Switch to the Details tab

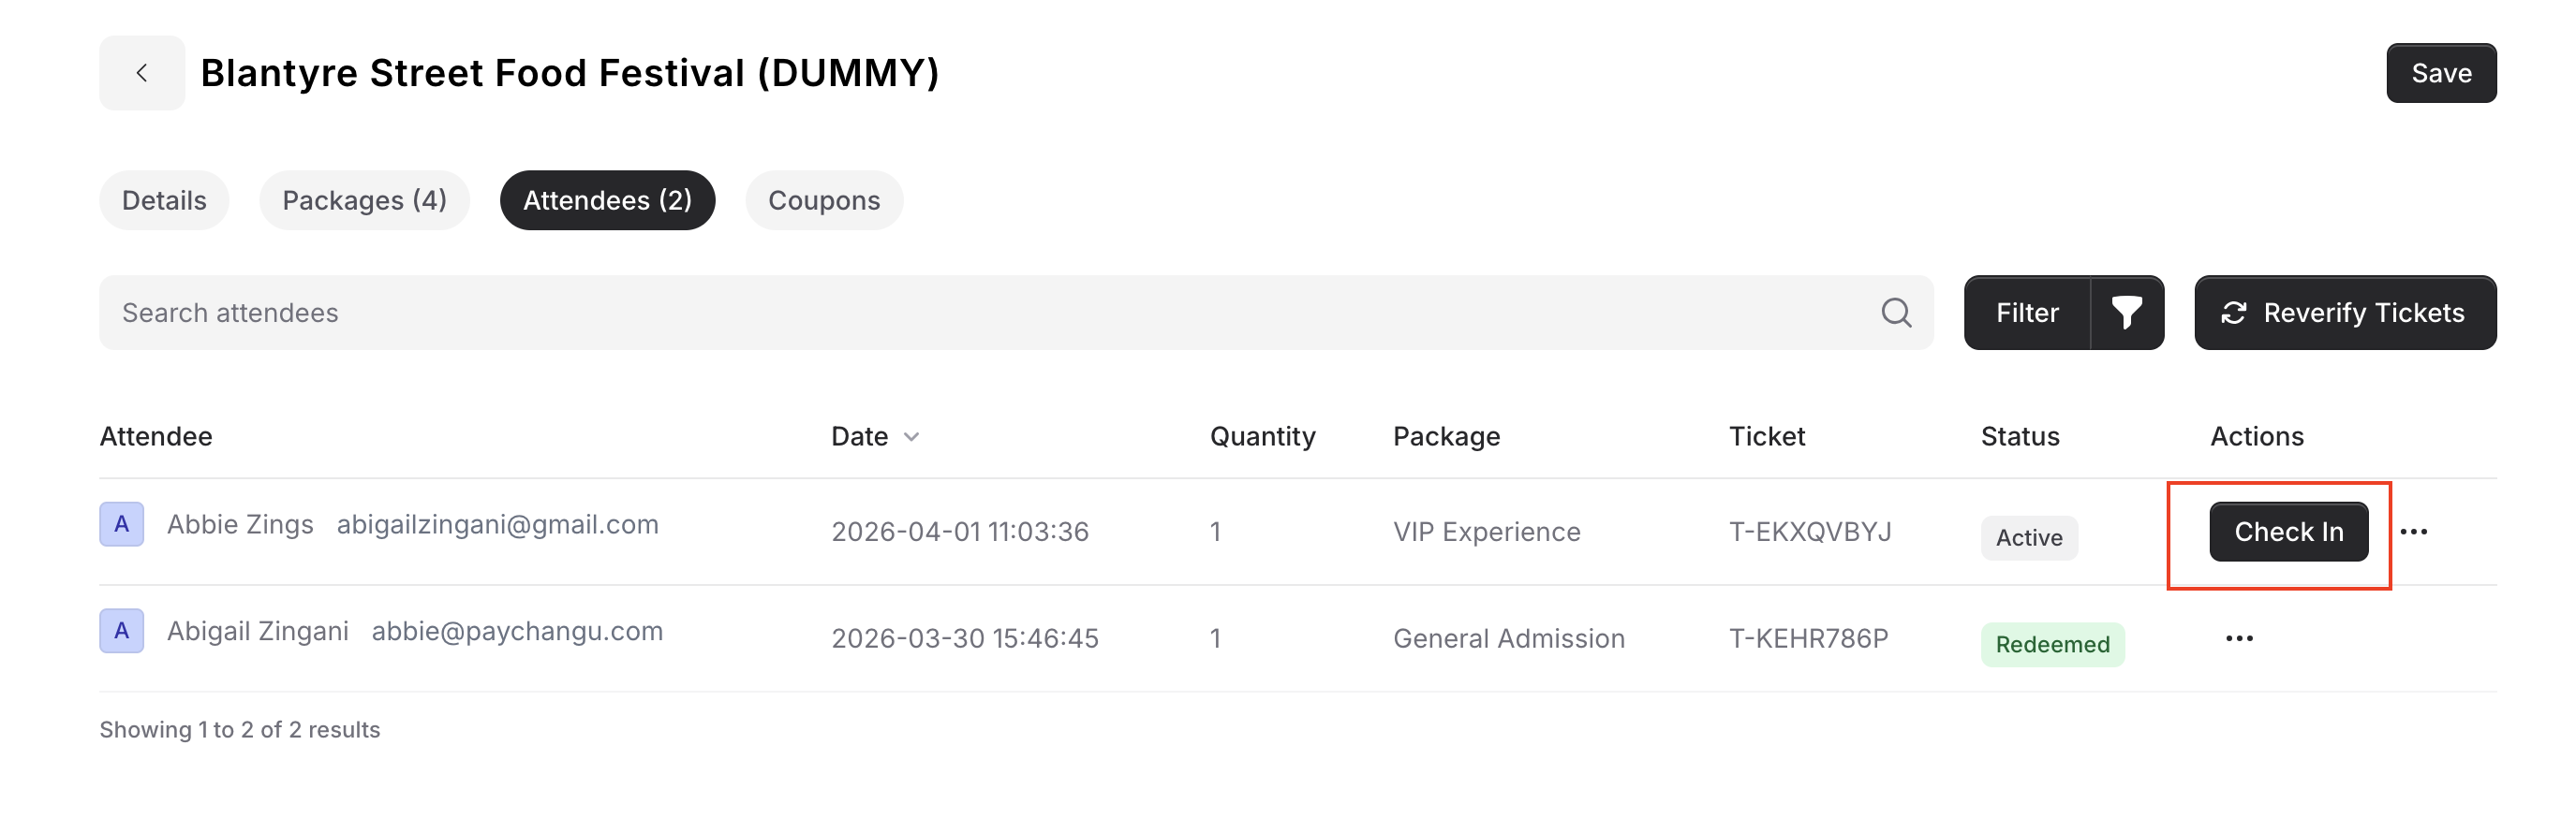point(164,200)
